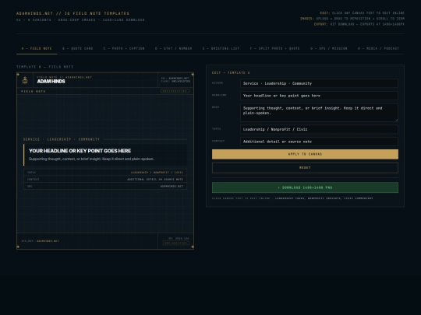
Task: Click the SRC row value 'ADAMHINDS.NET' in canvas table
Action: pyautogui.click(x=172, y=186)
